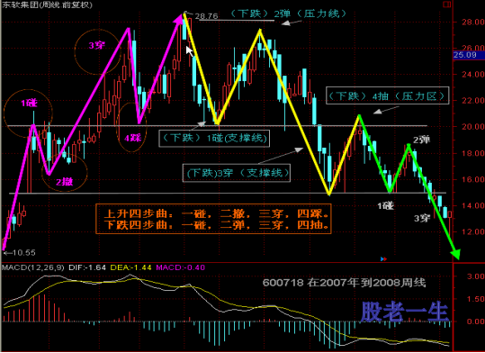Click the 股老一生 watermark text

[404, 312]
